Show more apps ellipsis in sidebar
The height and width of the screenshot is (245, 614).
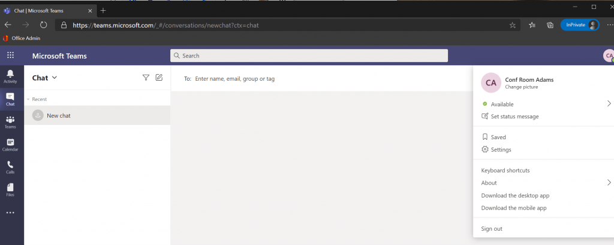point(10,213)
